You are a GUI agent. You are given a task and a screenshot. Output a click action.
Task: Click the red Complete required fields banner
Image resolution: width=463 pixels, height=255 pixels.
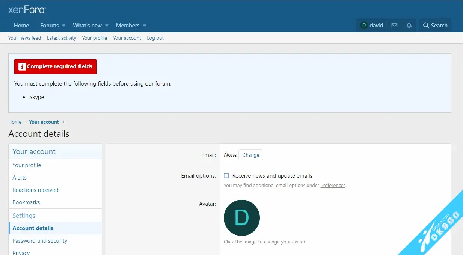tap(55, 66)
